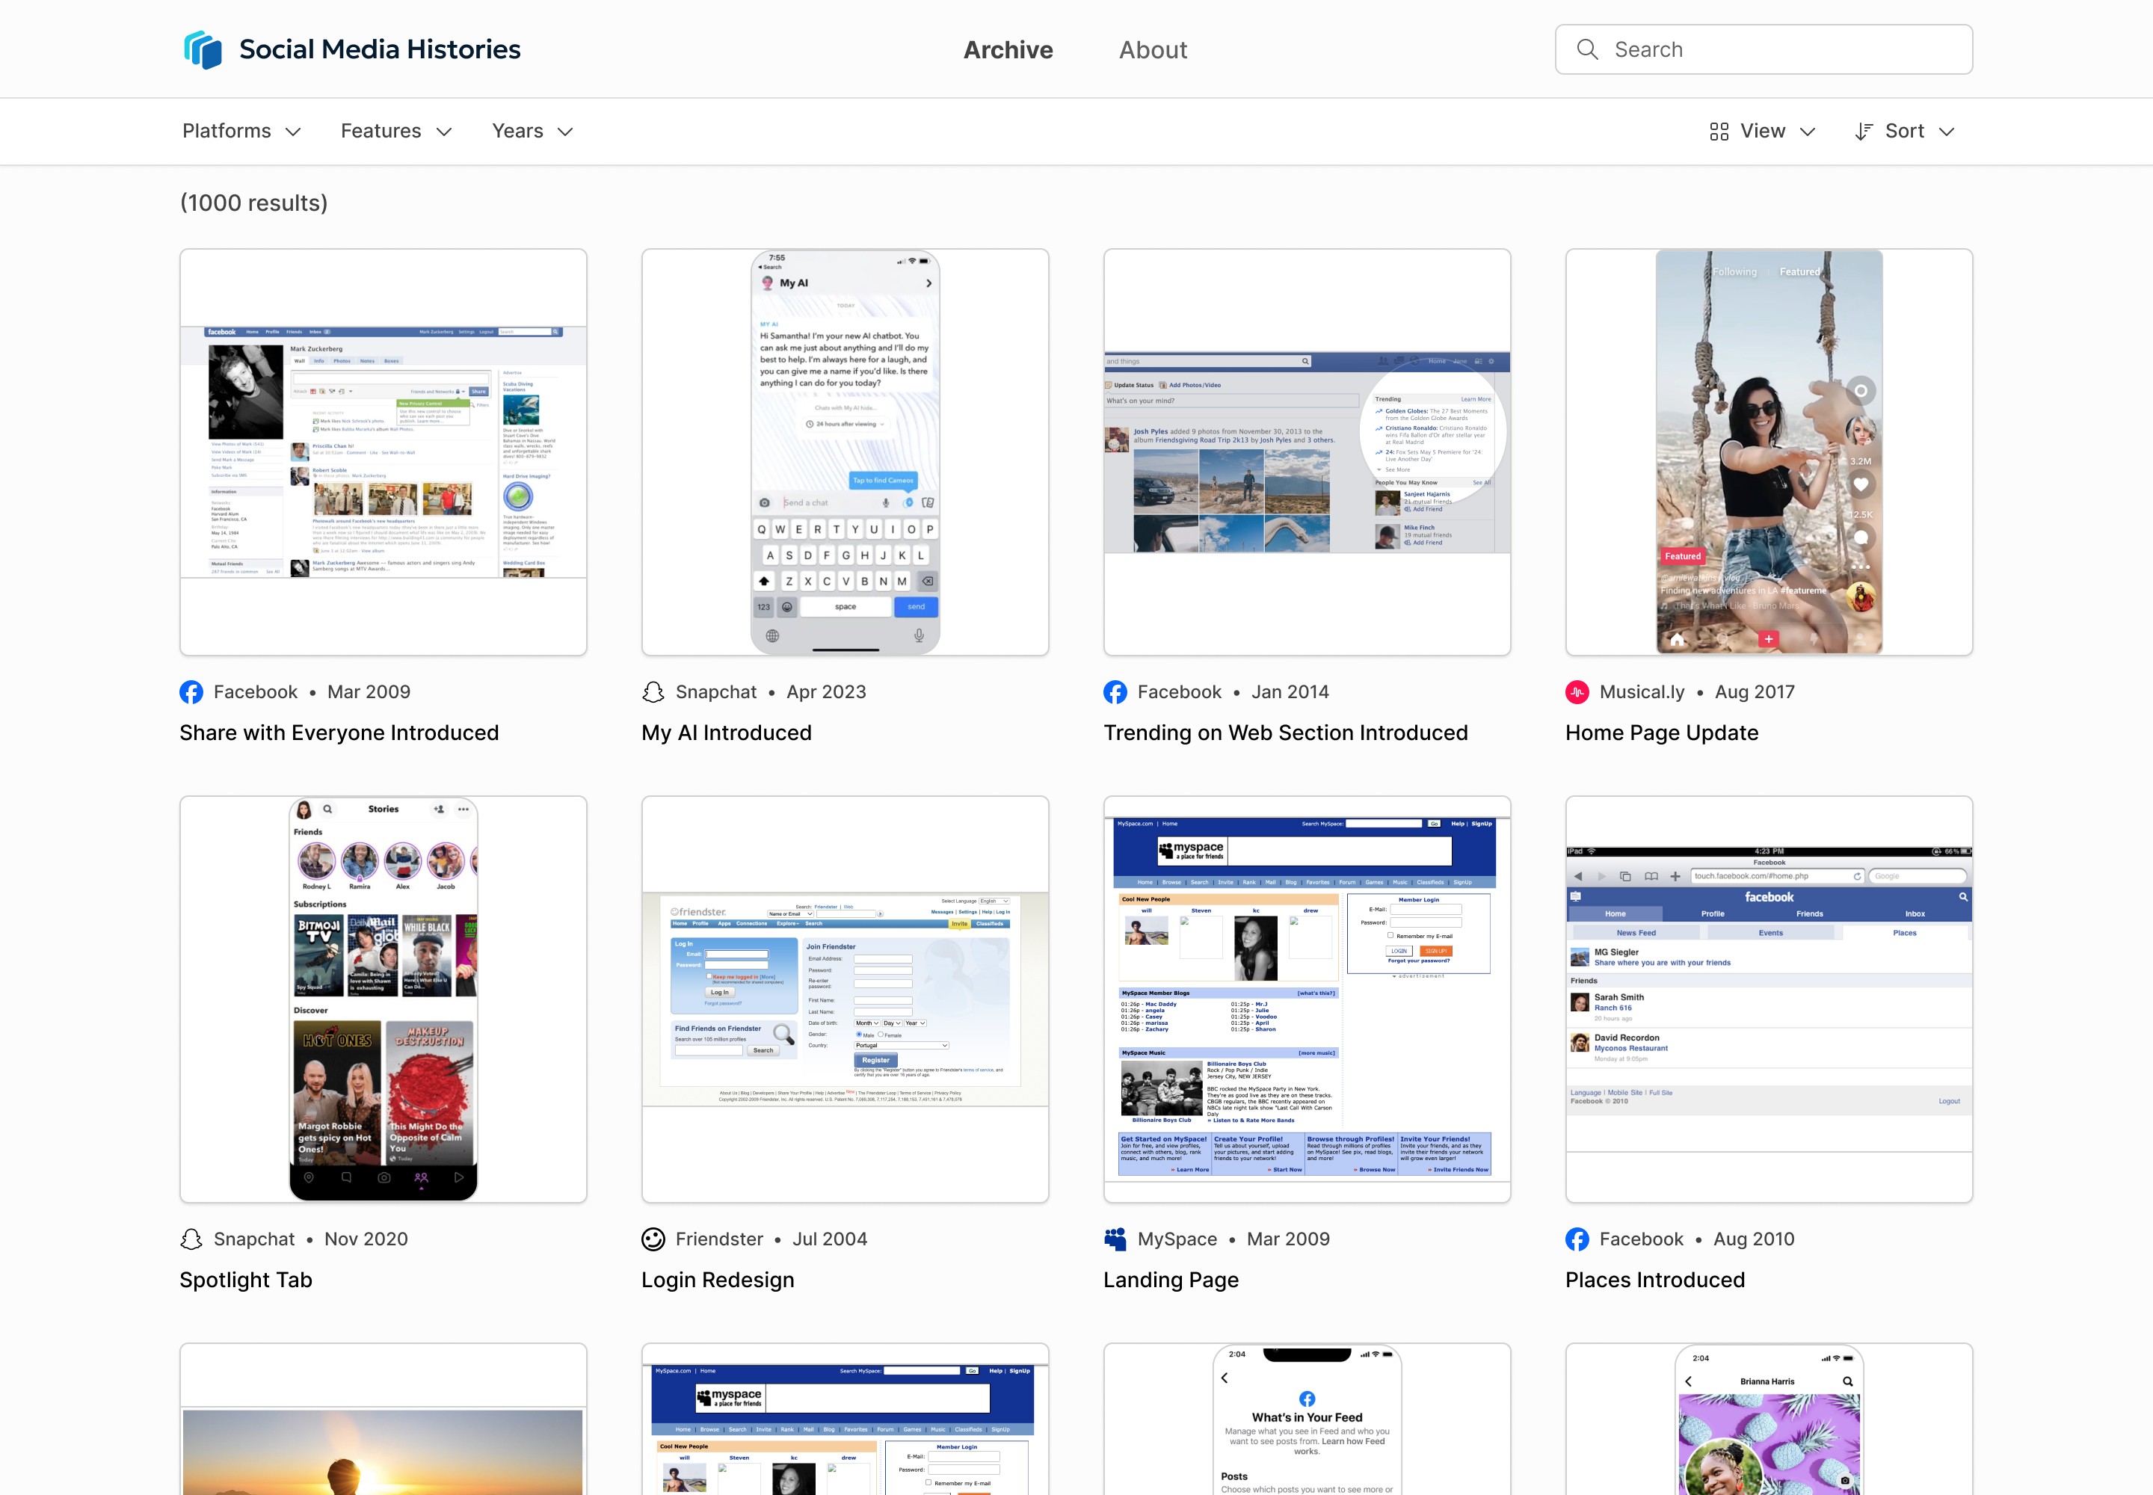Open the MySpace Landing Page thumbnail

pyautogui.click(x=1306, y=999)
